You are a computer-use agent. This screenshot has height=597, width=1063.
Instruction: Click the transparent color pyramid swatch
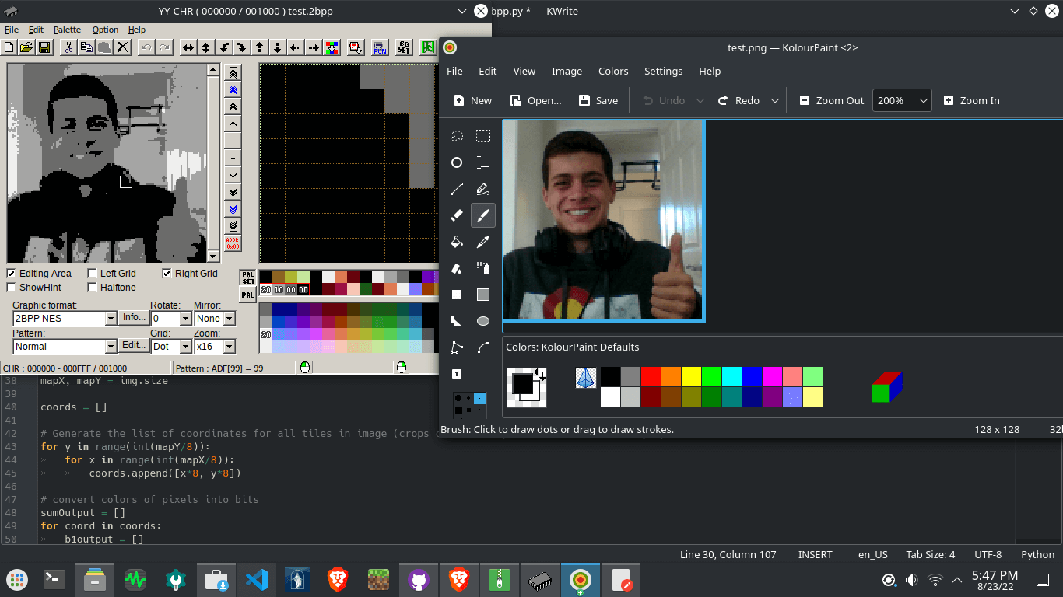(x=586, y=378)
